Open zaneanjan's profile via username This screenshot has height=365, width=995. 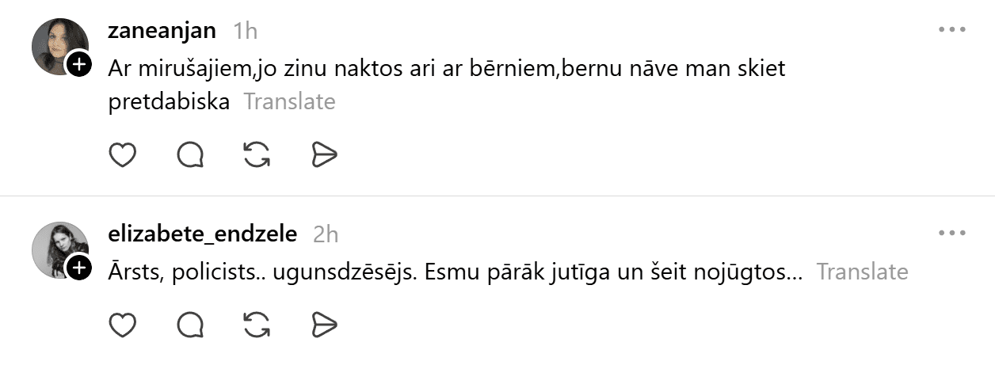pyautogui.click(x=162, y=30)
